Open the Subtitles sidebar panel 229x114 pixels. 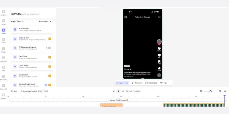(3, 59)
